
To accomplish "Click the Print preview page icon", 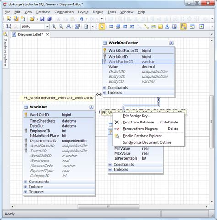I will point(87,27).
